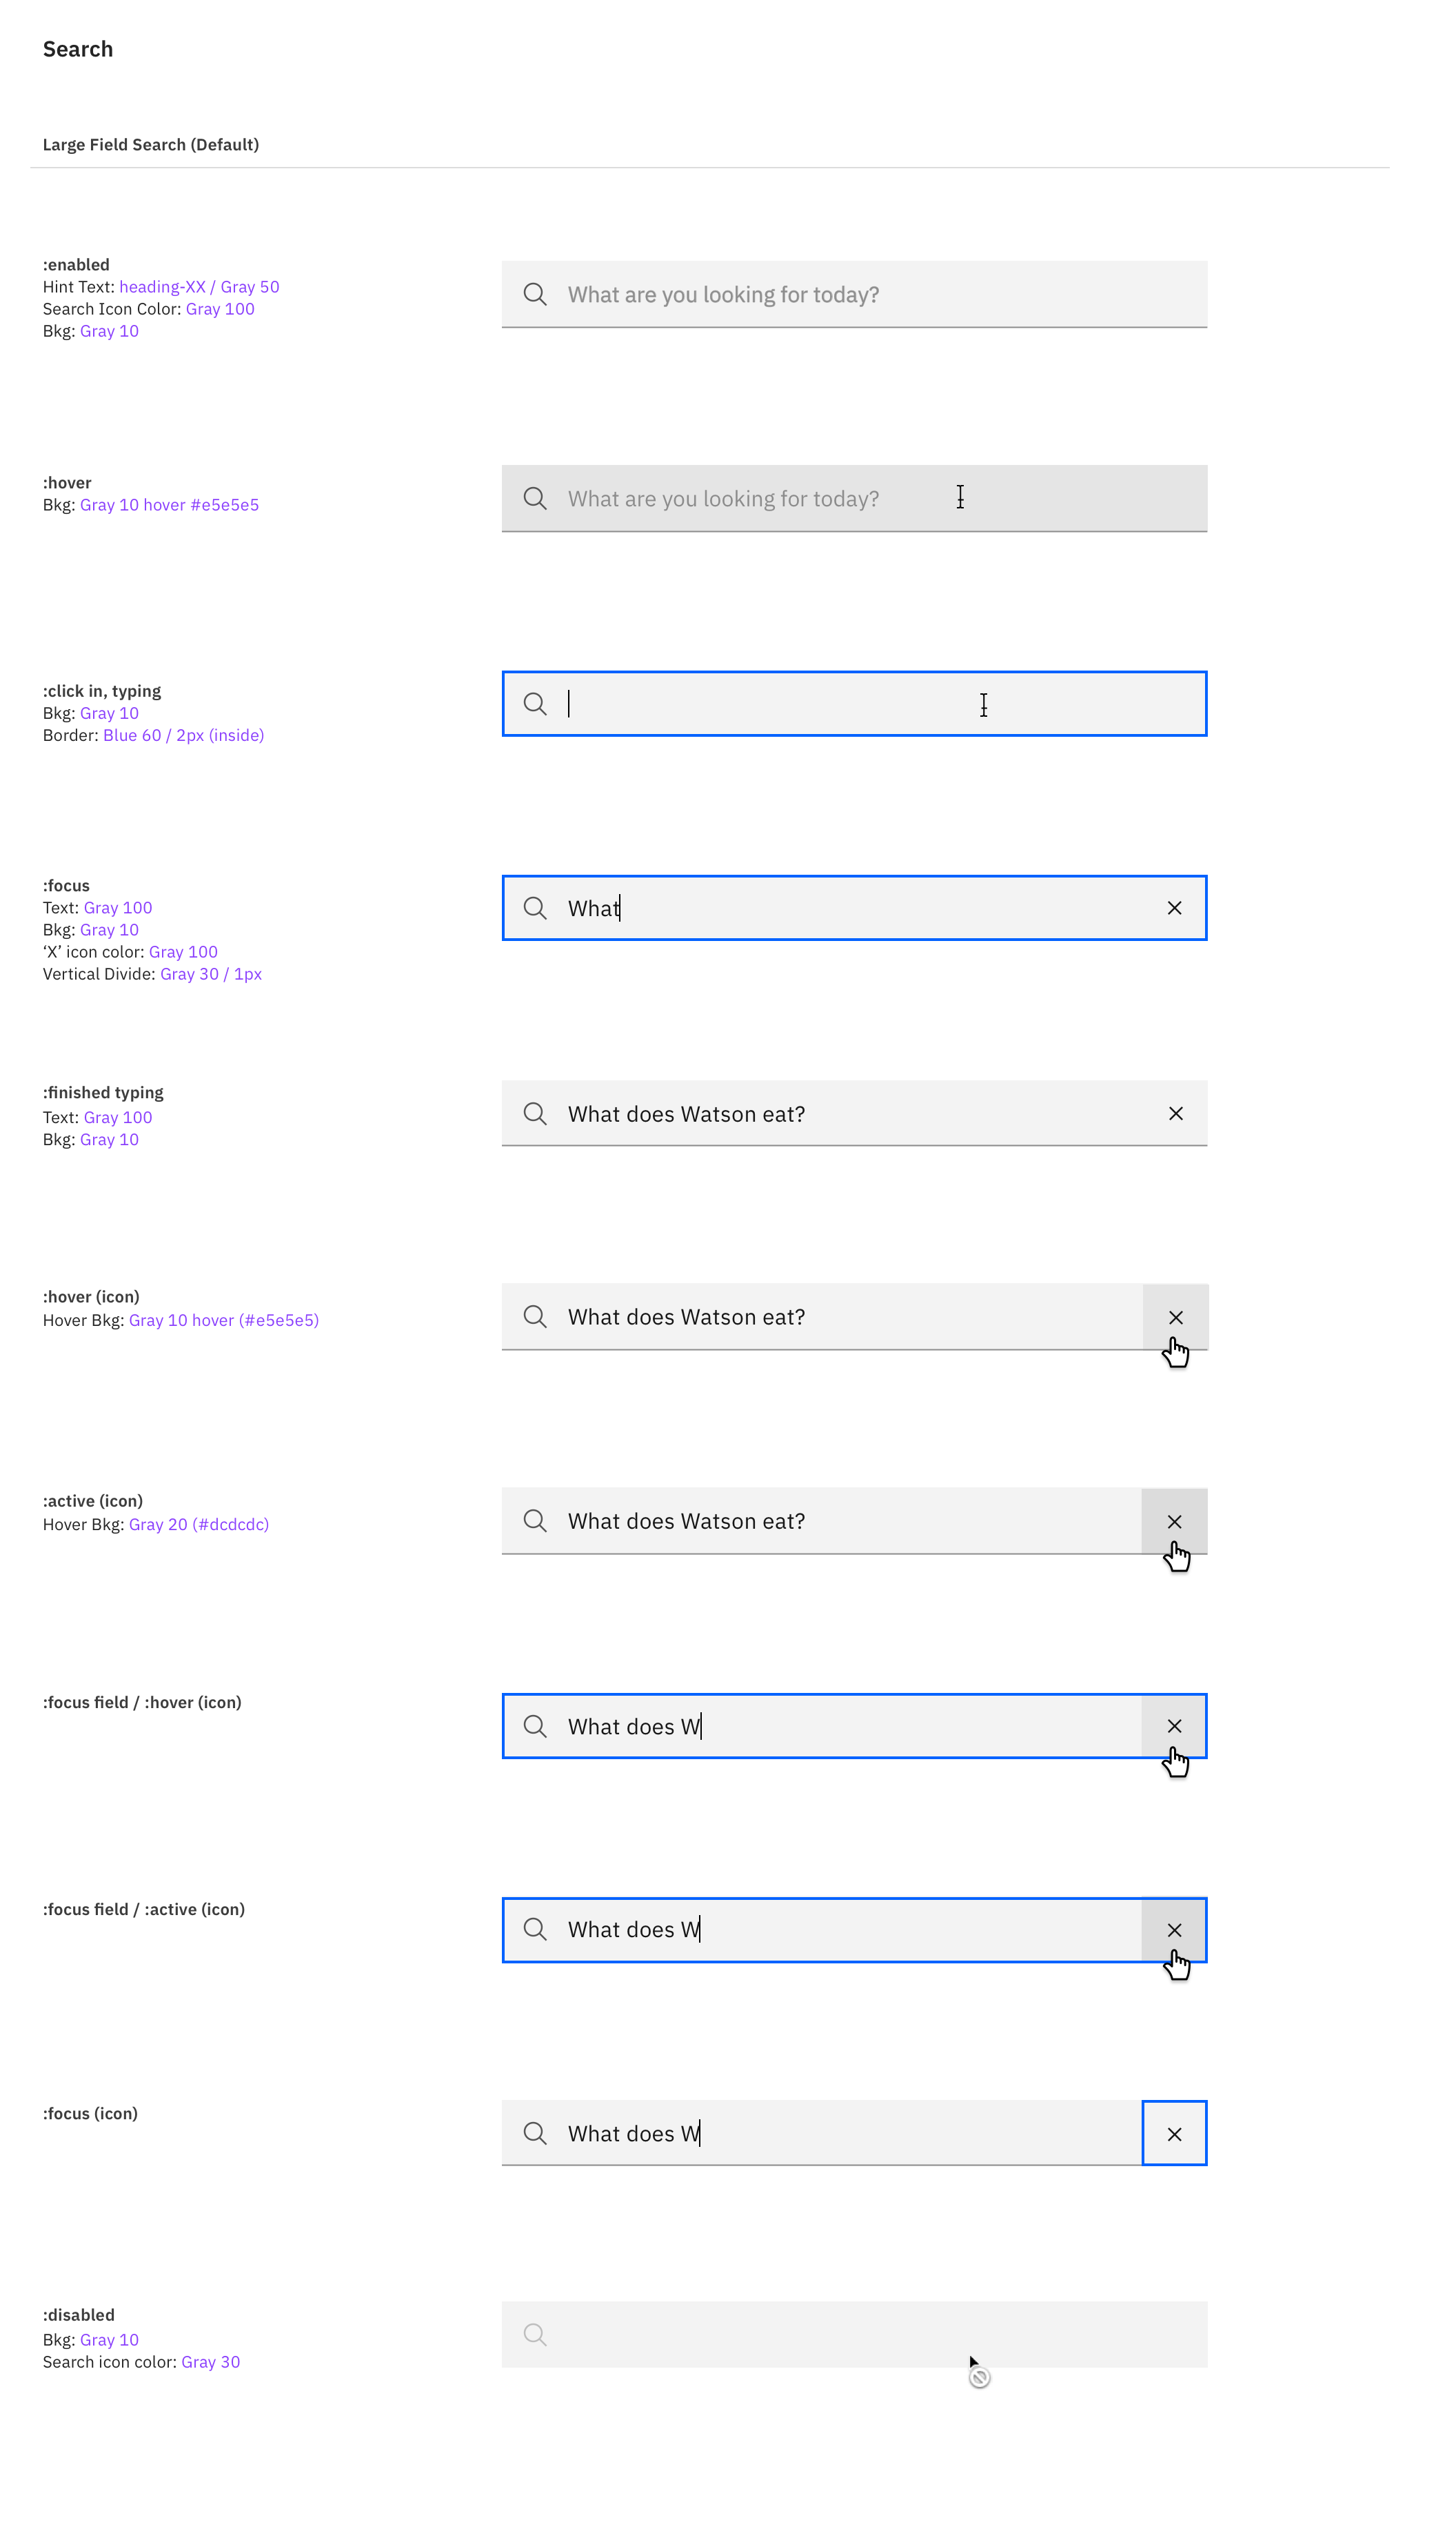This screenshot has width=1456, height=2547.
Task: Click the Gray 20 (#dcdcdc) hover background link
Action: 199,1524
